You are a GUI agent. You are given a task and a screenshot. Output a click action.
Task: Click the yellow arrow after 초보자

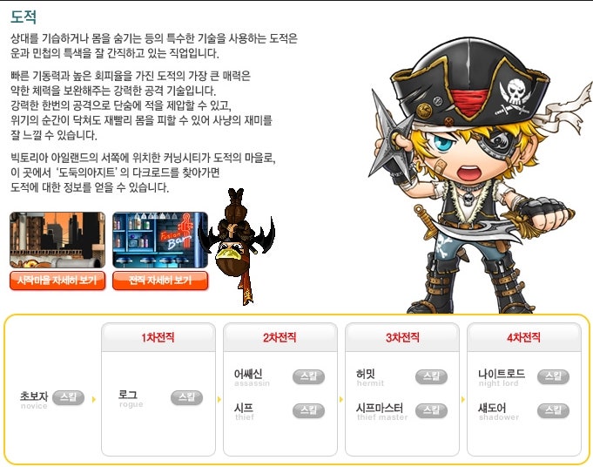[94, 399]
